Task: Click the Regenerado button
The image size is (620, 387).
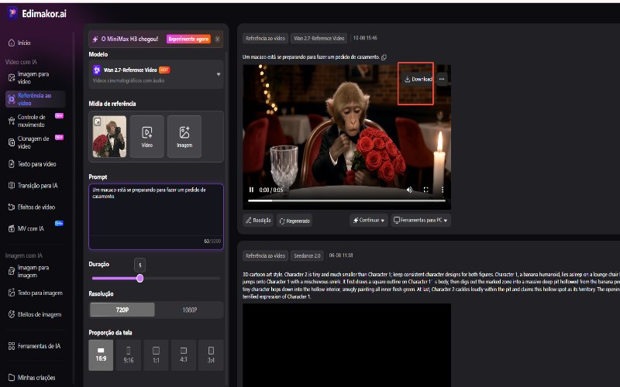Action: tap(294, 221)
